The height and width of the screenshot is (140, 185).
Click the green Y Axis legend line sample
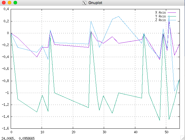tap(172, 16)
